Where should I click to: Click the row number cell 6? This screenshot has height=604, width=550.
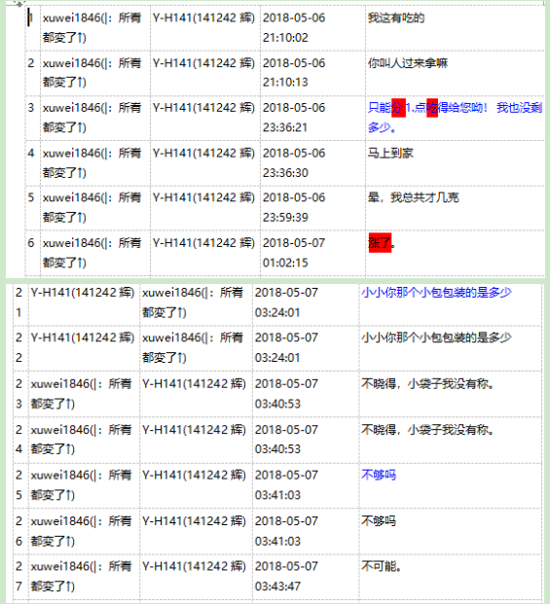(x=33, y=253)
